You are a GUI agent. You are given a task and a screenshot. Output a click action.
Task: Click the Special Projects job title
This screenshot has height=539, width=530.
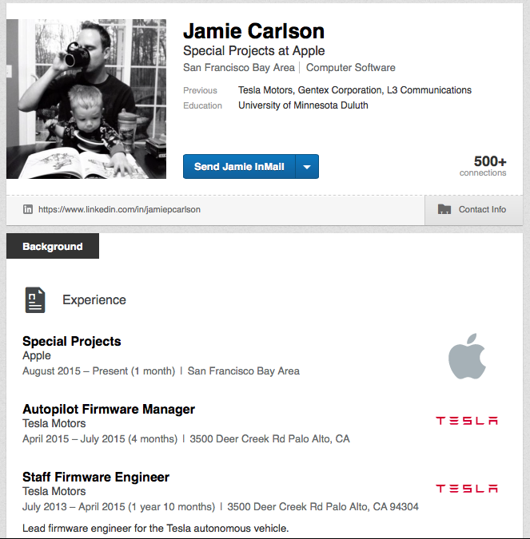(x=72, y=341)
